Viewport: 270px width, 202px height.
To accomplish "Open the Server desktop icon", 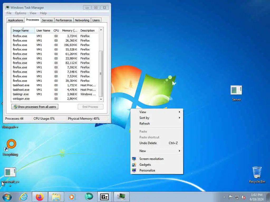I will [236, 93].
